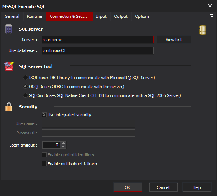Open the Runtime tab
The height and width of the screenshot is (196, 217).
(x=35, y=16)
